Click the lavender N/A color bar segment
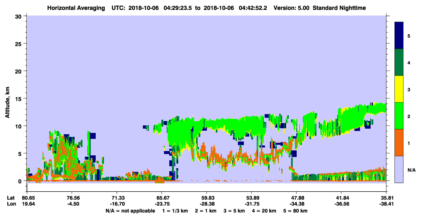This screenshot has height=220, width=429. click(399, 169)
